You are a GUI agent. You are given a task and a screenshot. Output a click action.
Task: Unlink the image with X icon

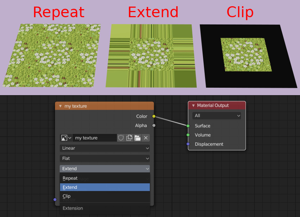145,138
